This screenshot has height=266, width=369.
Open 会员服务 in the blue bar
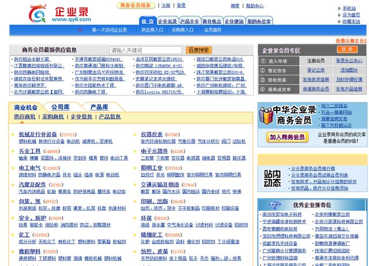213,30
